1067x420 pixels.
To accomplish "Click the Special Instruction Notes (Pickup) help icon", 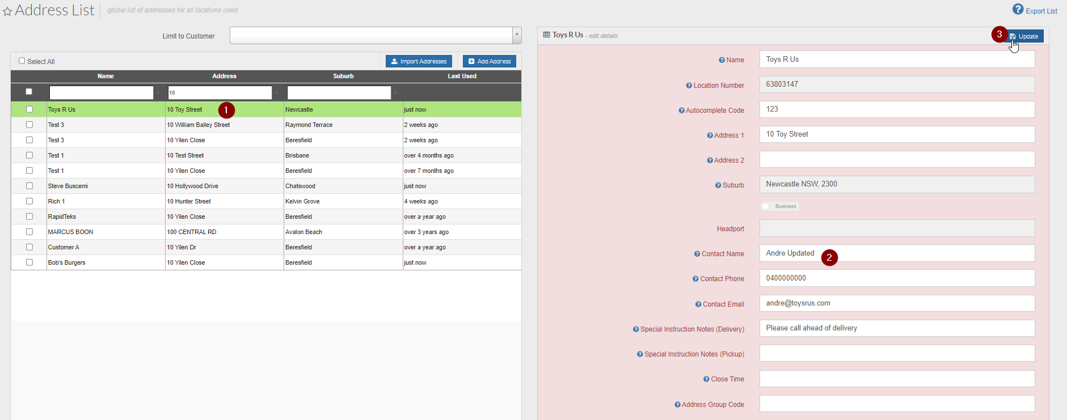I will [x=640, y=354].
